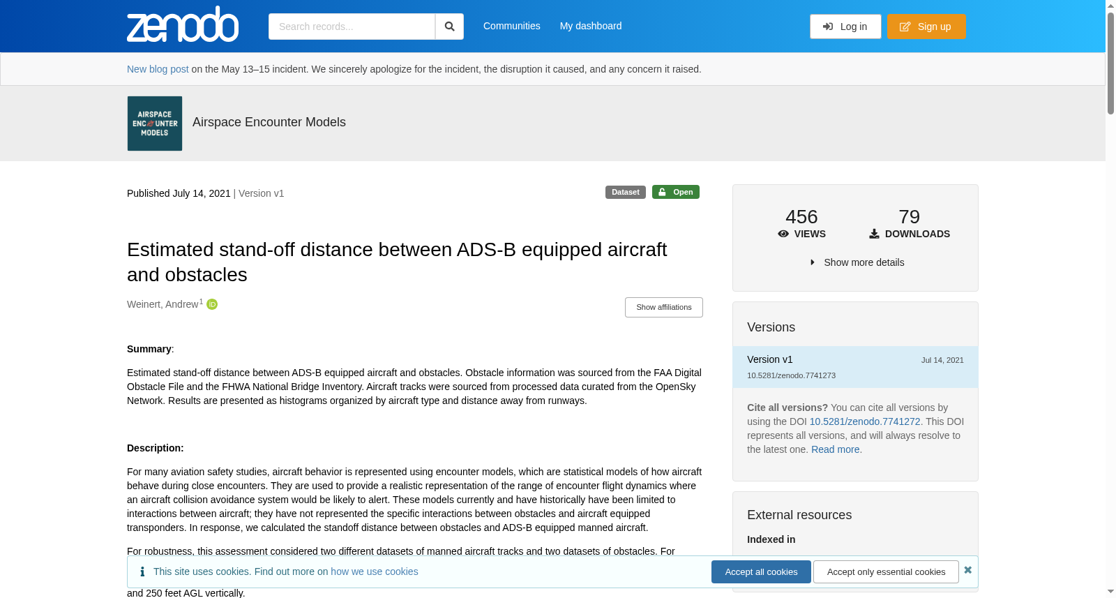Click the download icon beside DOWNLOADS
1116x598 pixels.
pos(874,234)
